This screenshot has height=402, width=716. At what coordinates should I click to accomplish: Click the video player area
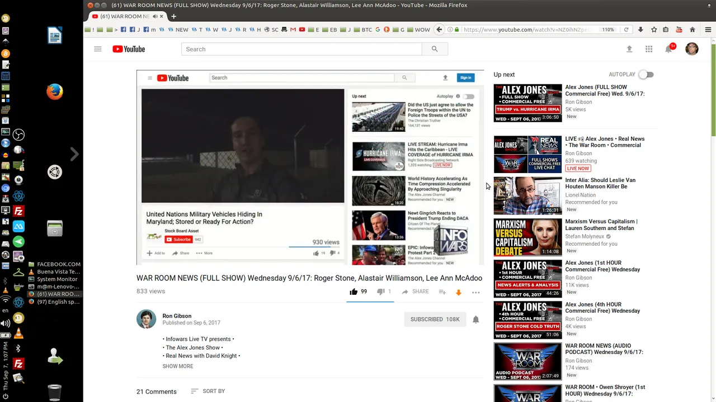[310, 167]
